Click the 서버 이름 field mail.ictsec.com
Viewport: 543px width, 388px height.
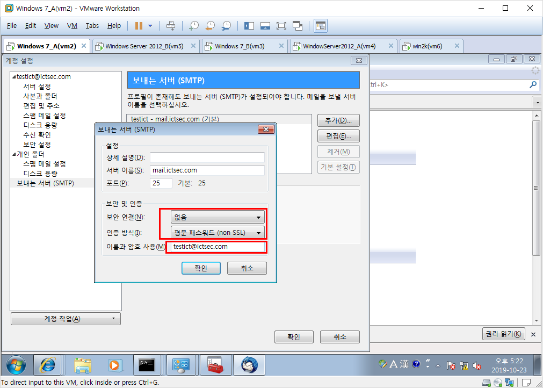(x=207, y=170)
